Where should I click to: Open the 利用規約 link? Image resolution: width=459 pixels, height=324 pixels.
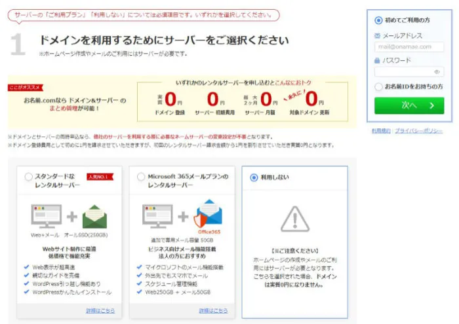pos(381,131)
